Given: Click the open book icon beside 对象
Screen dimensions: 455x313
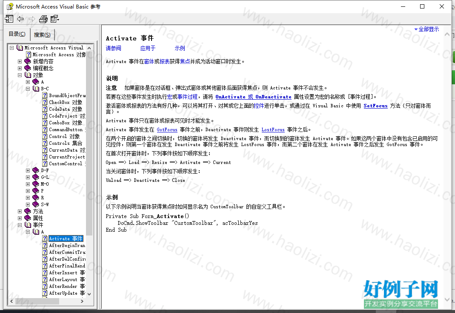Looking at the screenshot, I should pyautogui.click(x=28, y=75).
